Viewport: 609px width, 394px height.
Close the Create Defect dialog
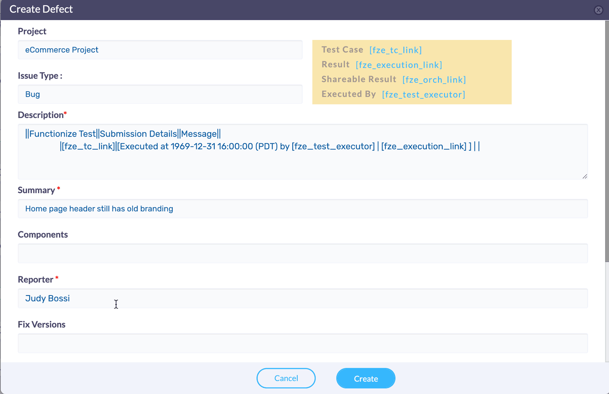[x=599, y=10]
